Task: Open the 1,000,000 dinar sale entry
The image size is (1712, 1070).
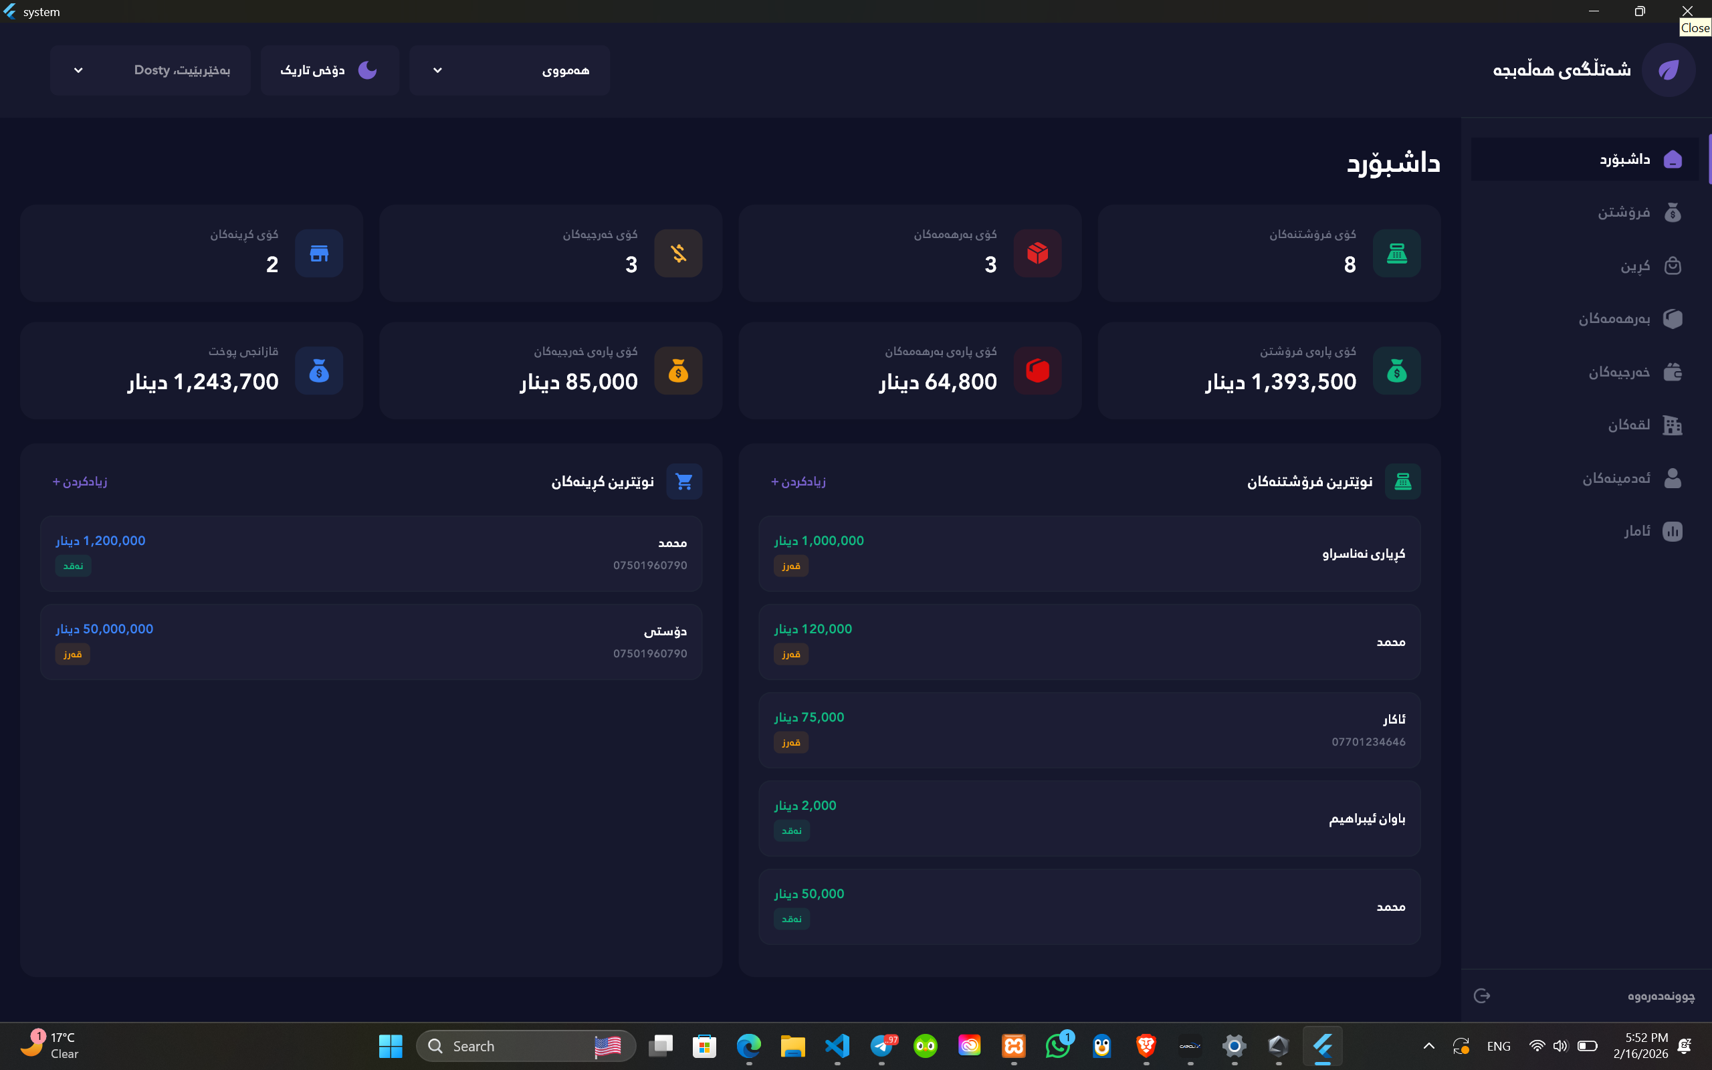Action: tap(1089, 554)
